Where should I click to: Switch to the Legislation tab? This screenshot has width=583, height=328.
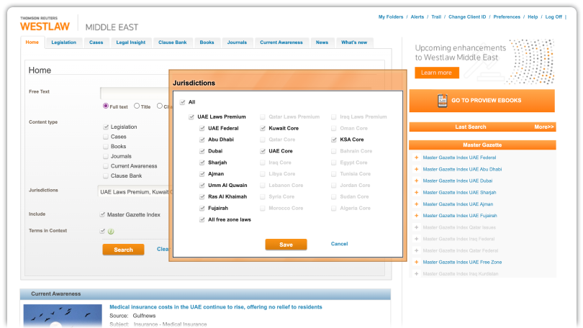click(x=63, y=42)
